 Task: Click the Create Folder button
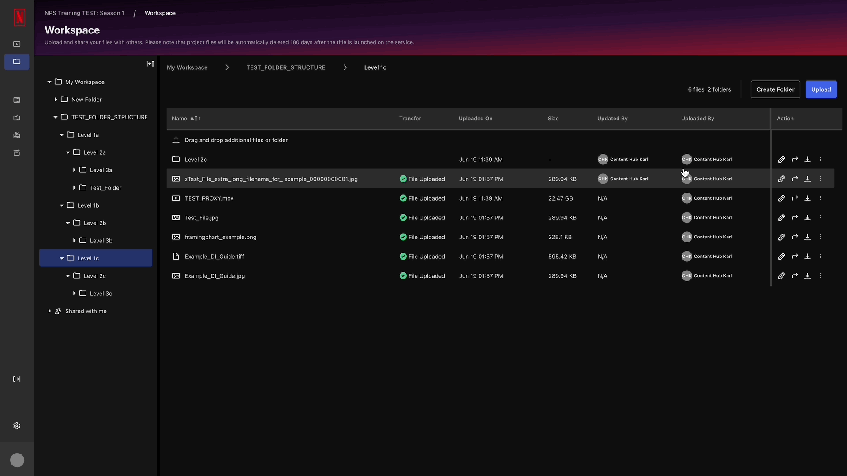click(x=775, y=89)
